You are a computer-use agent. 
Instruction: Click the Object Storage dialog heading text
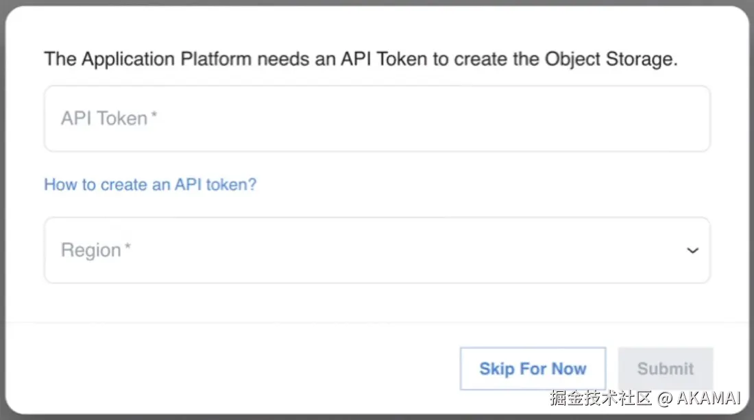[x=361, y=59]
